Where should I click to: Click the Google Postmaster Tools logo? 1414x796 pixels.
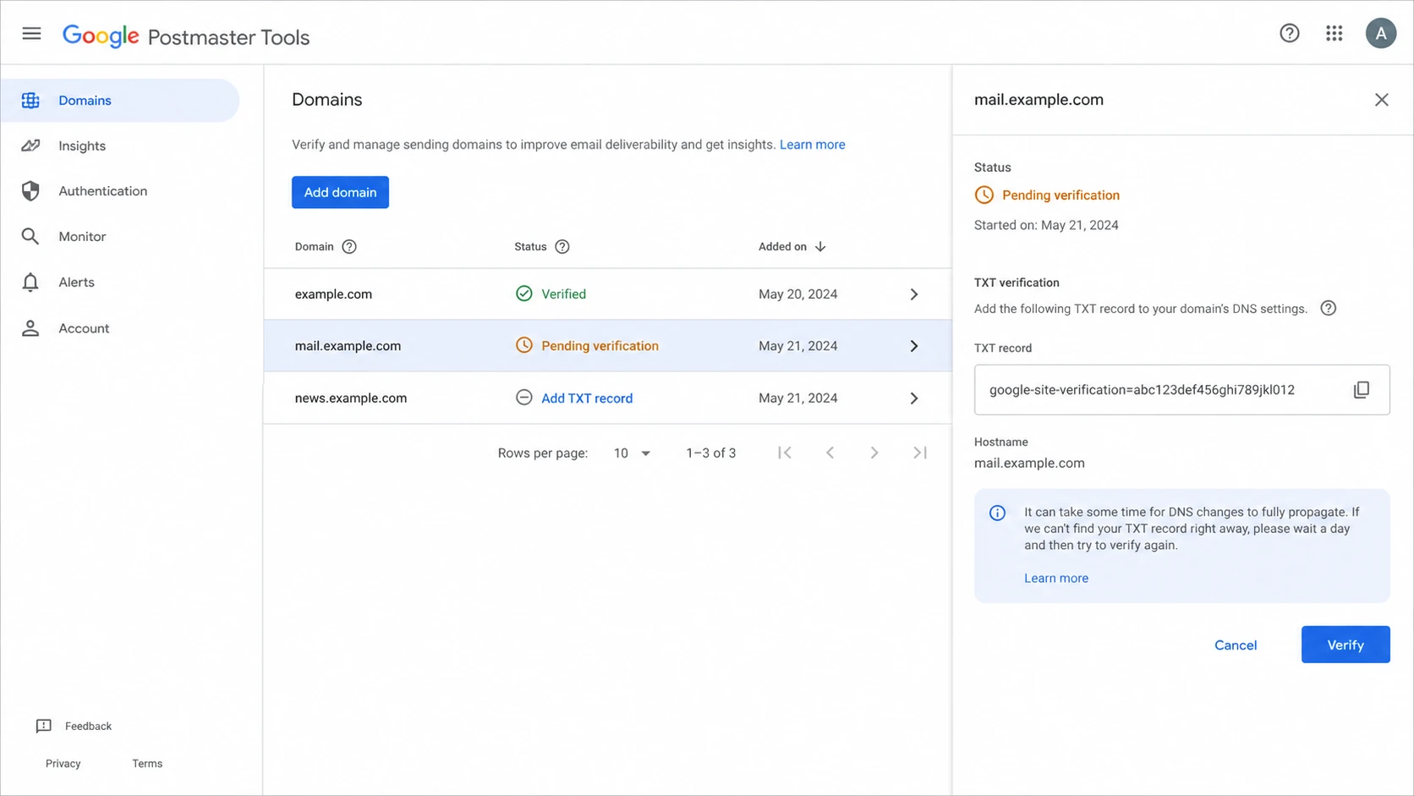coord(186,36)
